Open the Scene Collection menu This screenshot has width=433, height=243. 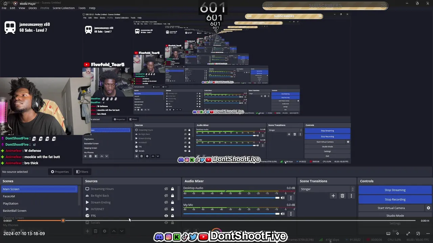point(64,8)
